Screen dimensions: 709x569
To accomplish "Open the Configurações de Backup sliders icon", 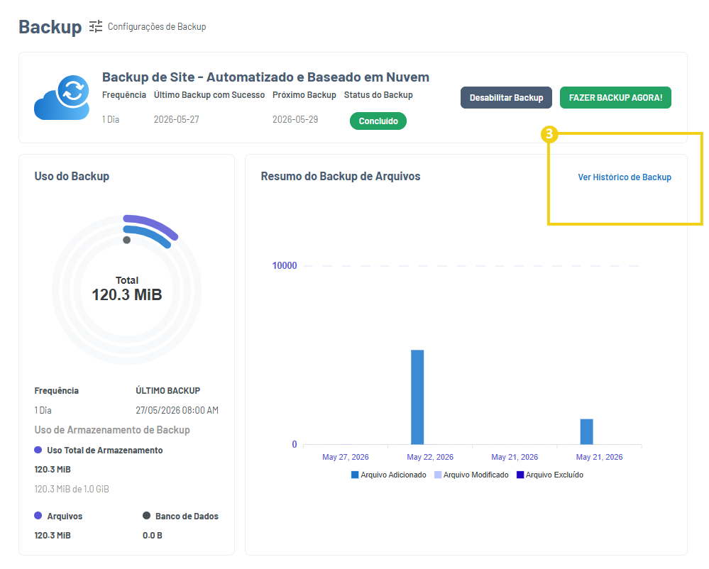I will click(95, 27).
